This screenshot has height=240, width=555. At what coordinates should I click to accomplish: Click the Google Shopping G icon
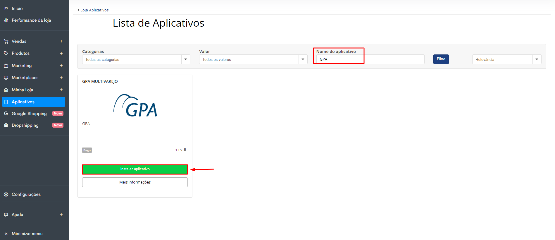click(6, 113)
